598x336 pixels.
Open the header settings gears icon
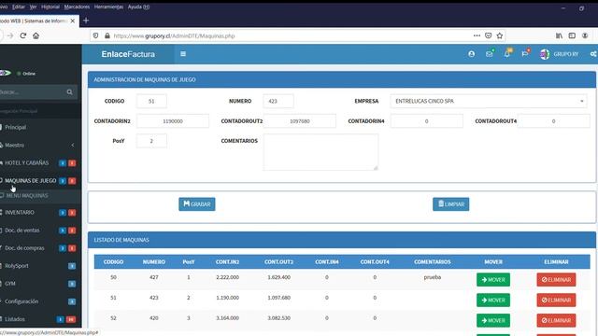click(x=593, y=54)
